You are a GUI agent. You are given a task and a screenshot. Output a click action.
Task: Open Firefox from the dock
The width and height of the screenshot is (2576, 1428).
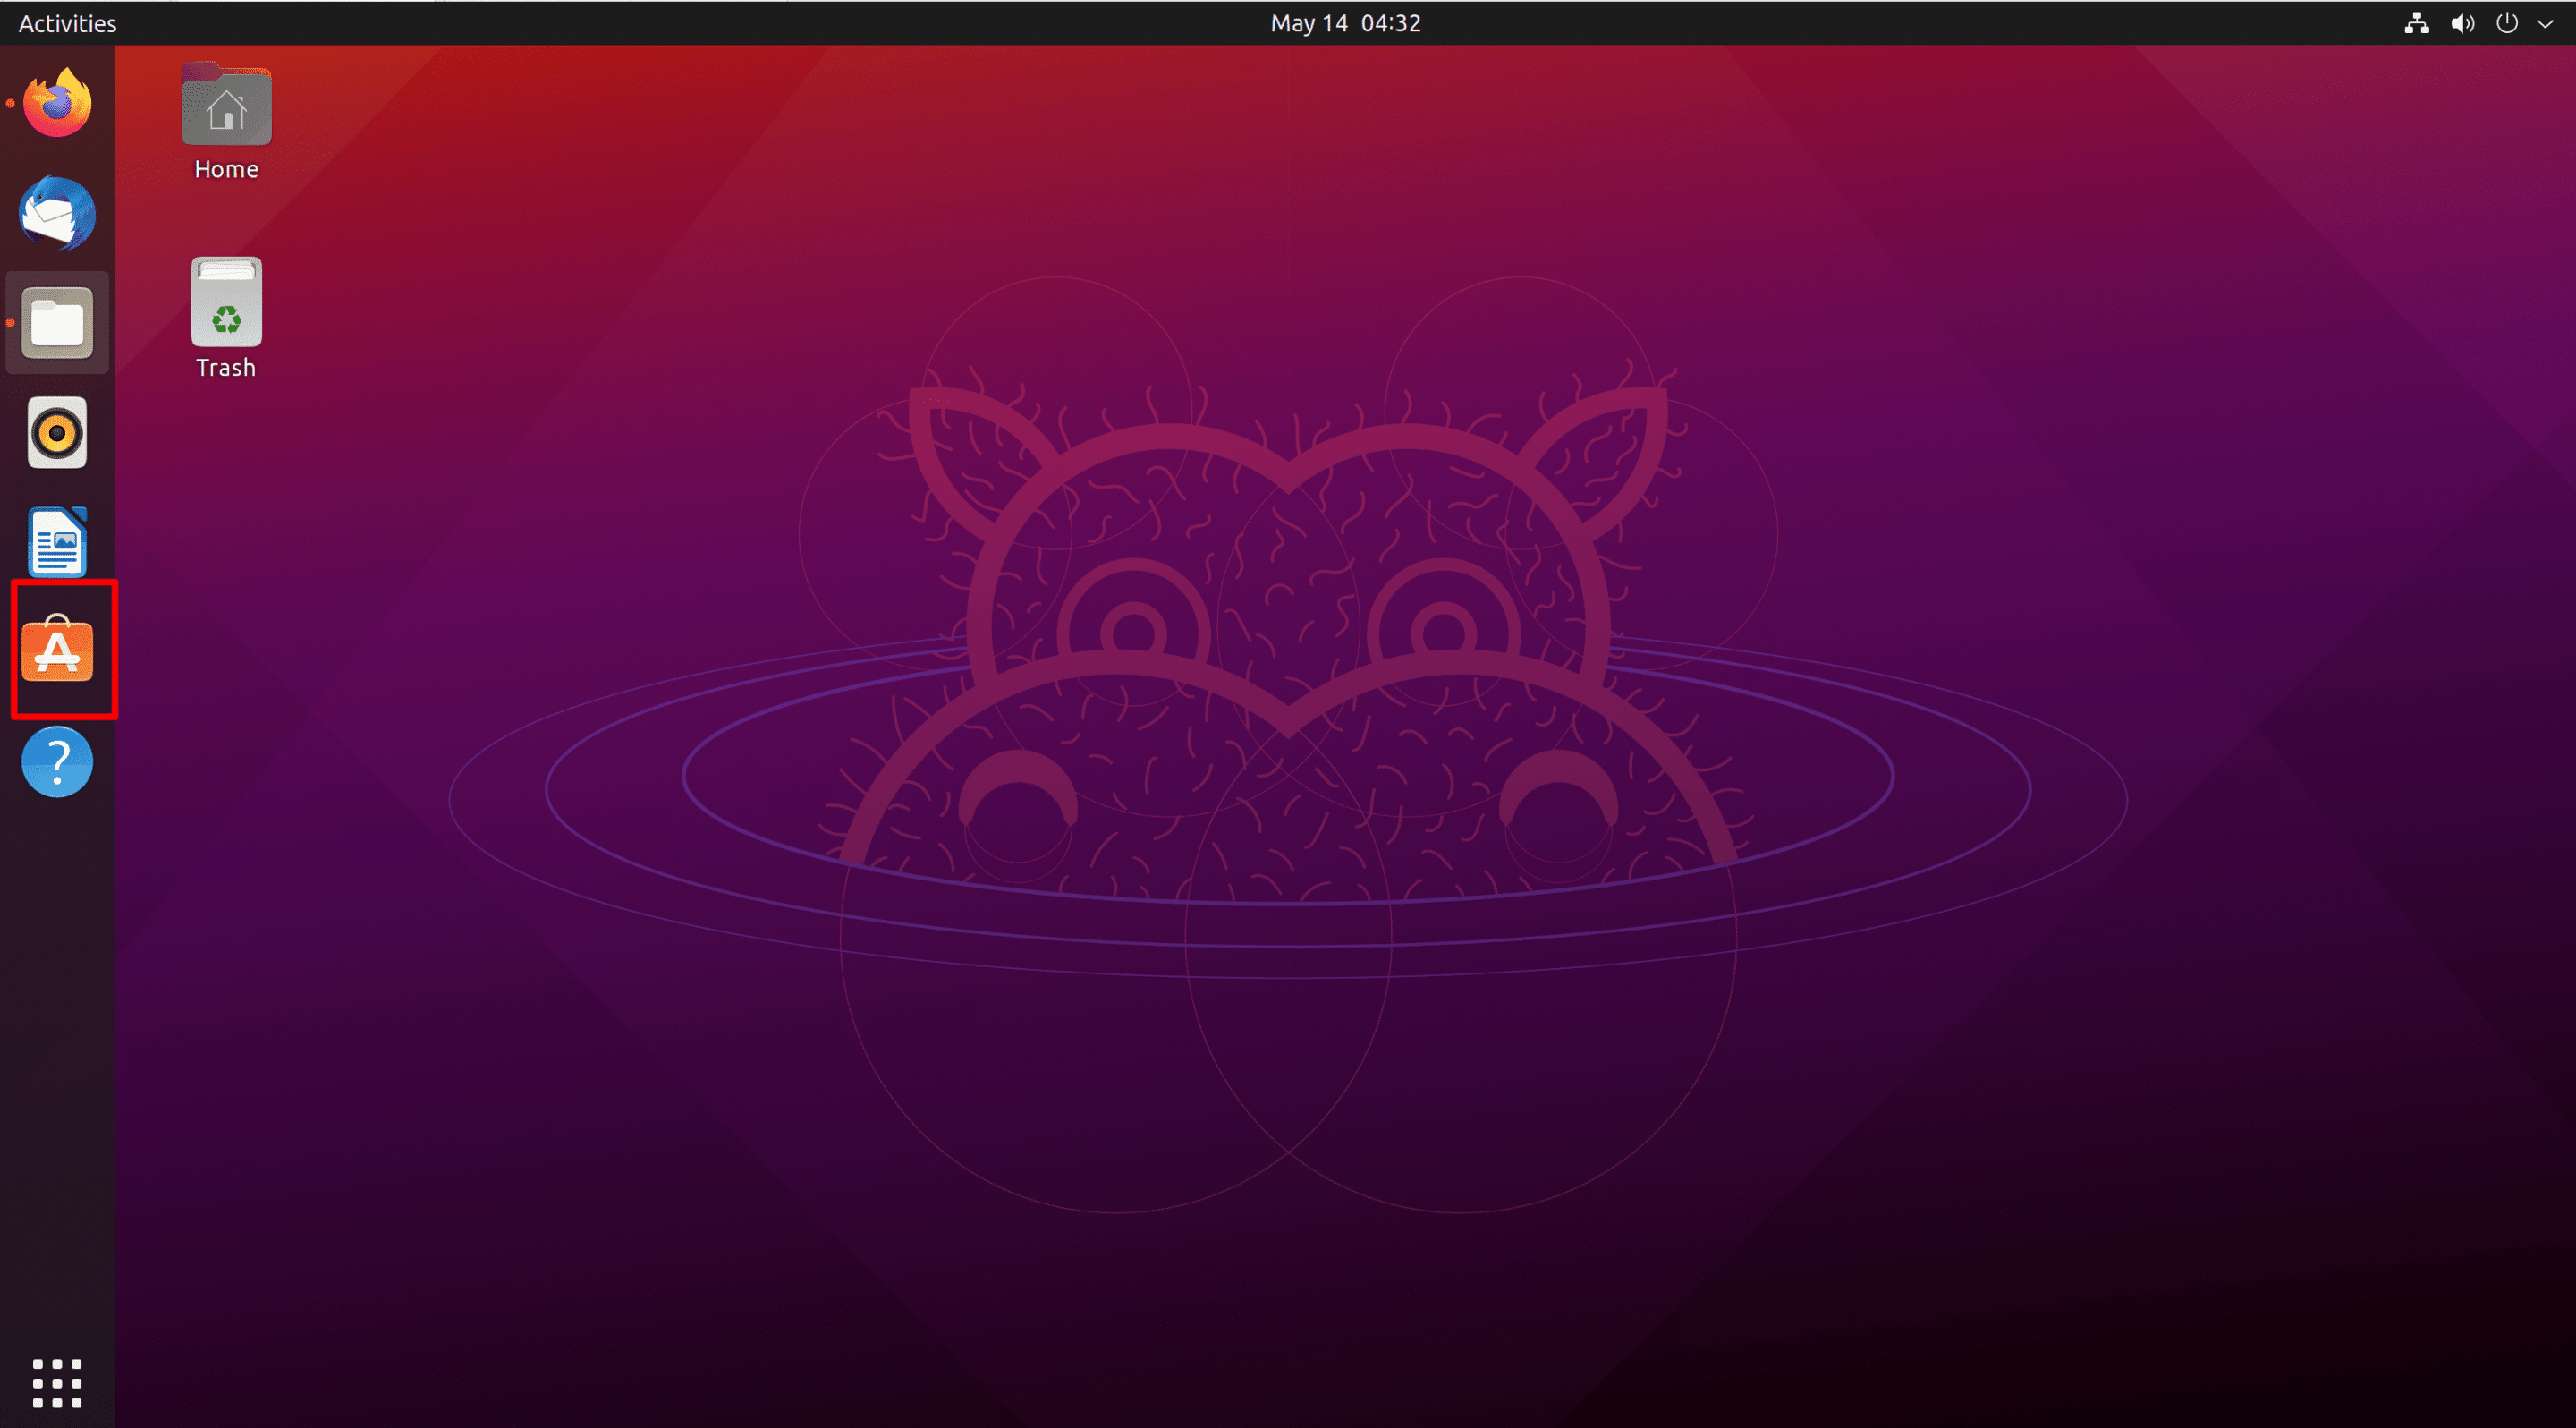click(x=57, y=103)
